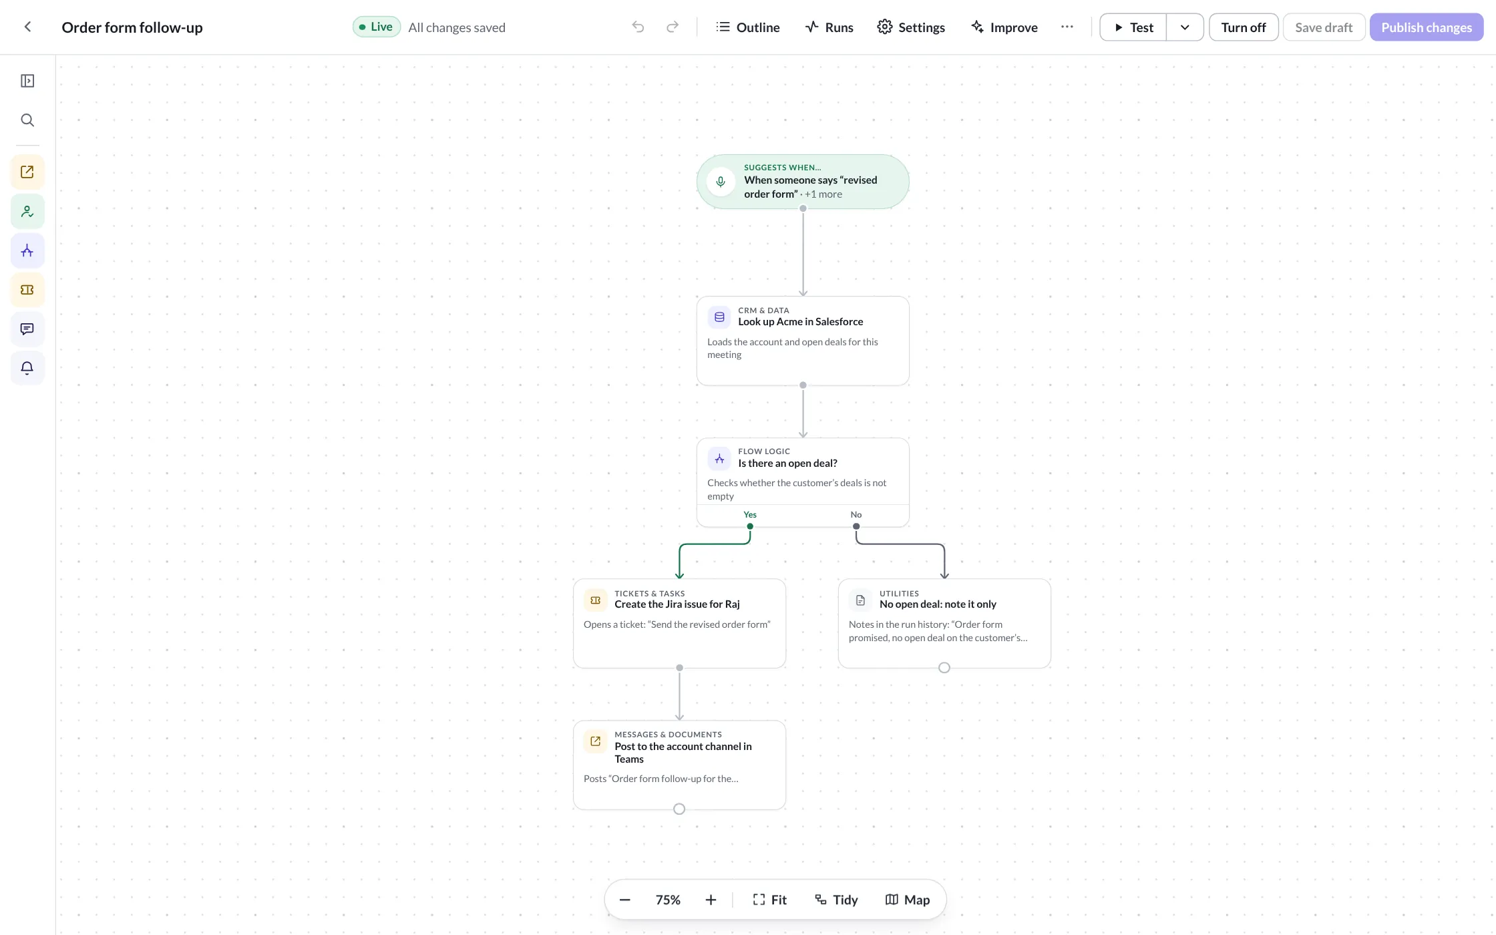Fit the canvas to view

(769, 900)
